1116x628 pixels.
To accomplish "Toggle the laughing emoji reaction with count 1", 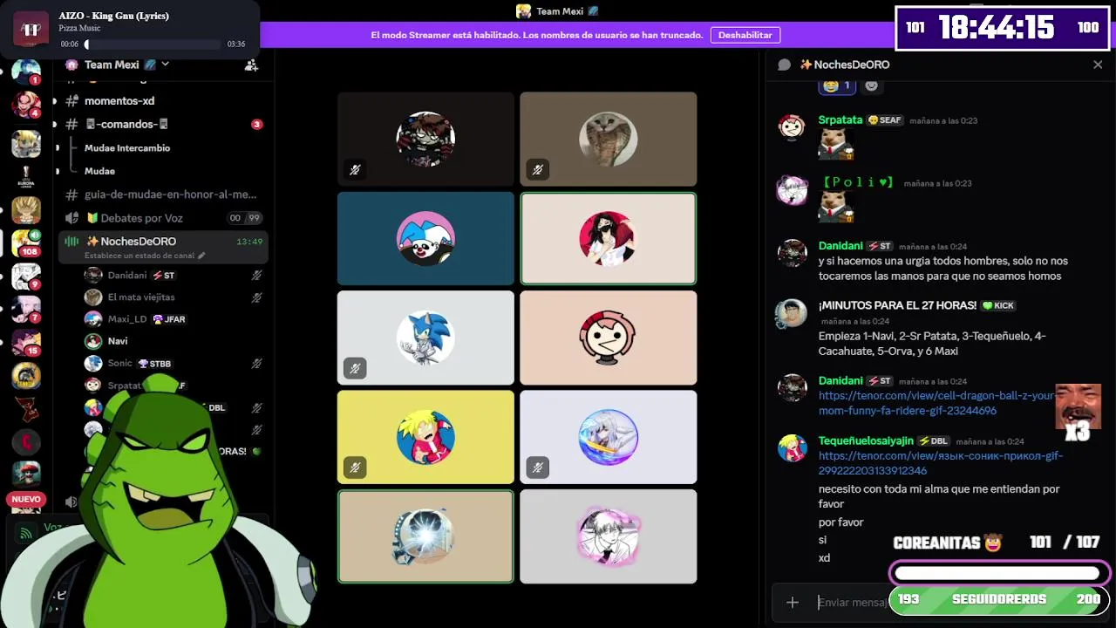I will (x=837, y=85).
